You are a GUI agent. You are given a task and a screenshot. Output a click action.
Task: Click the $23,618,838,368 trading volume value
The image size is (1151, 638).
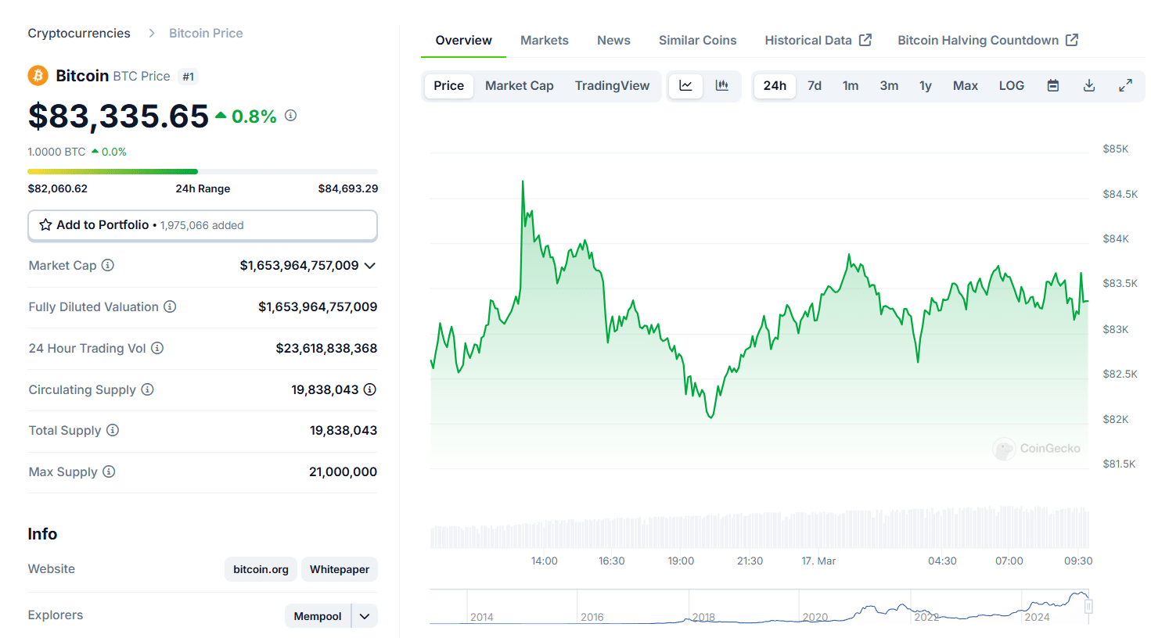coord(326,348)
